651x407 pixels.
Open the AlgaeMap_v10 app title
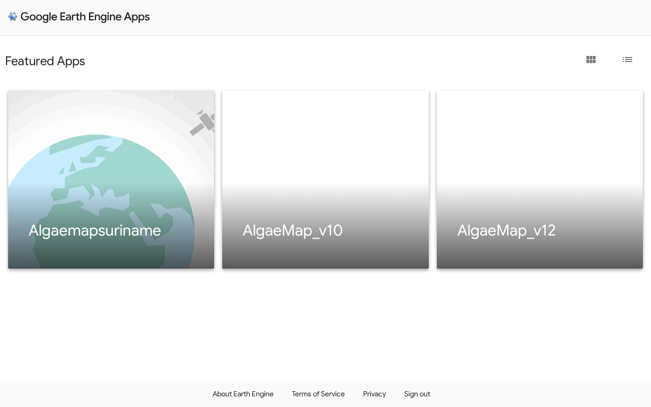pos(292,230)
